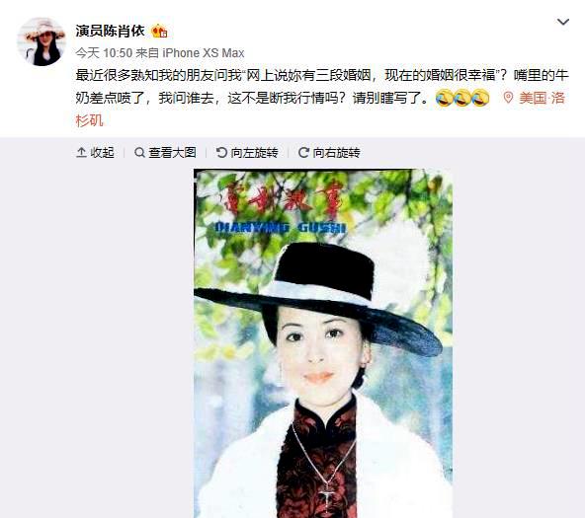Click the rotate-right arrow icon

coord(303,152)
